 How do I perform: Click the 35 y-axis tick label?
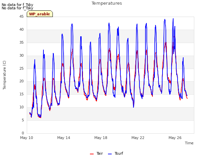21,43
